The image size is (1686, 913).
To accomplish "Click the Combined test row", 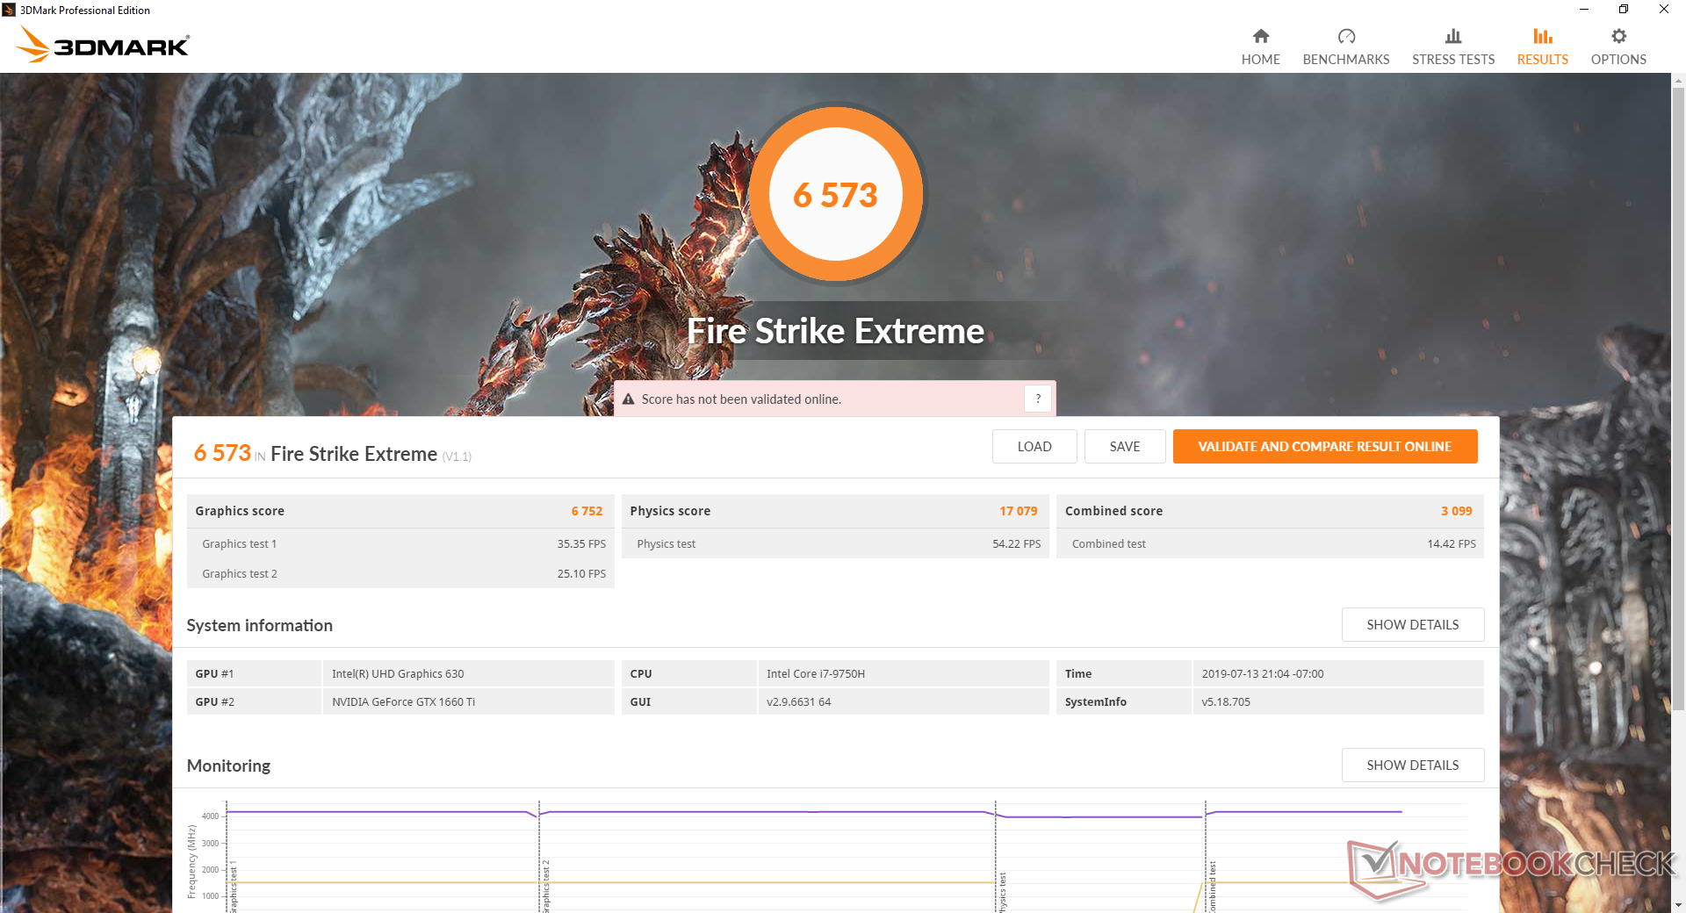I will pyautogui.click(x=1270, y=543).
